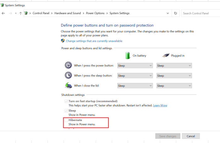Go to Power Options breadcrumb
The width and height of the screenshot is (220, 143).
pyautogui.click(x=95, y=13)
